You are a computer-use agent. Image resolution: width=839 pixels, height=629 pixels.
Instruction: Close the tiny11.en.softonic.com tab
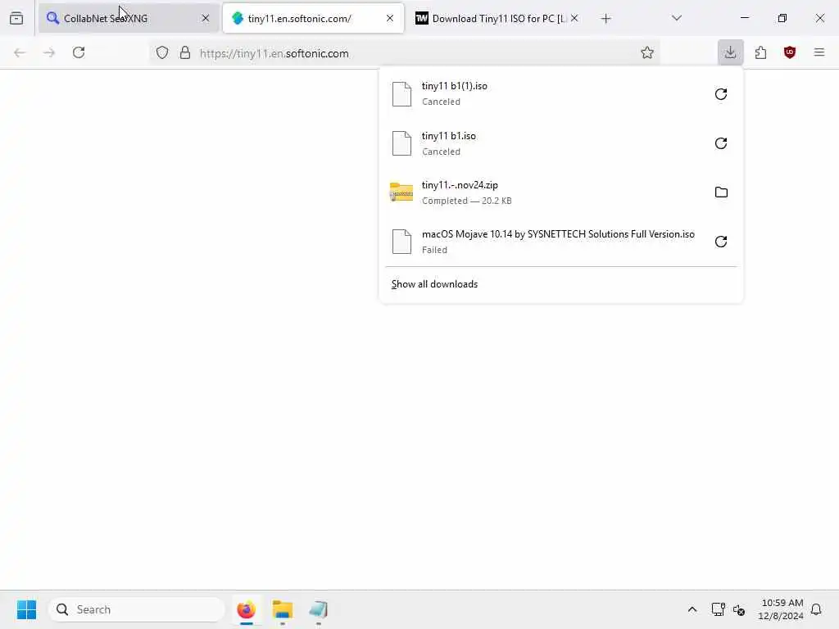point(390,18)
